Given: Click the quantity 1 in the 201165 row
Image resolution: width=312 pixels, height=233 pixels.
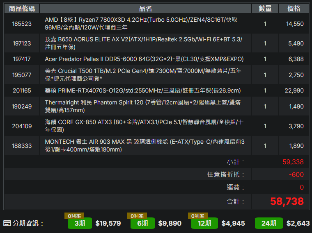Looking at the screenshot, I should pos(265,90).
